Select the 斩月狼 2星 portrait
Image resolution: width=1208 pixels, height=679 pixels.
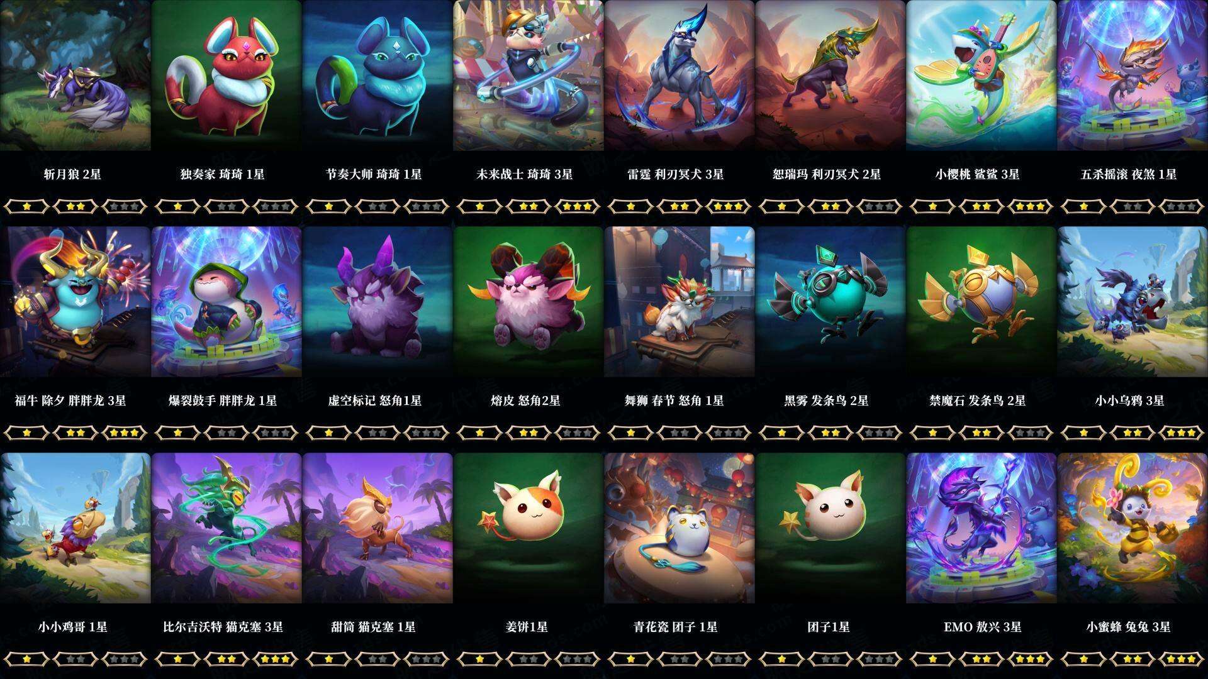[x=75, y=75]
